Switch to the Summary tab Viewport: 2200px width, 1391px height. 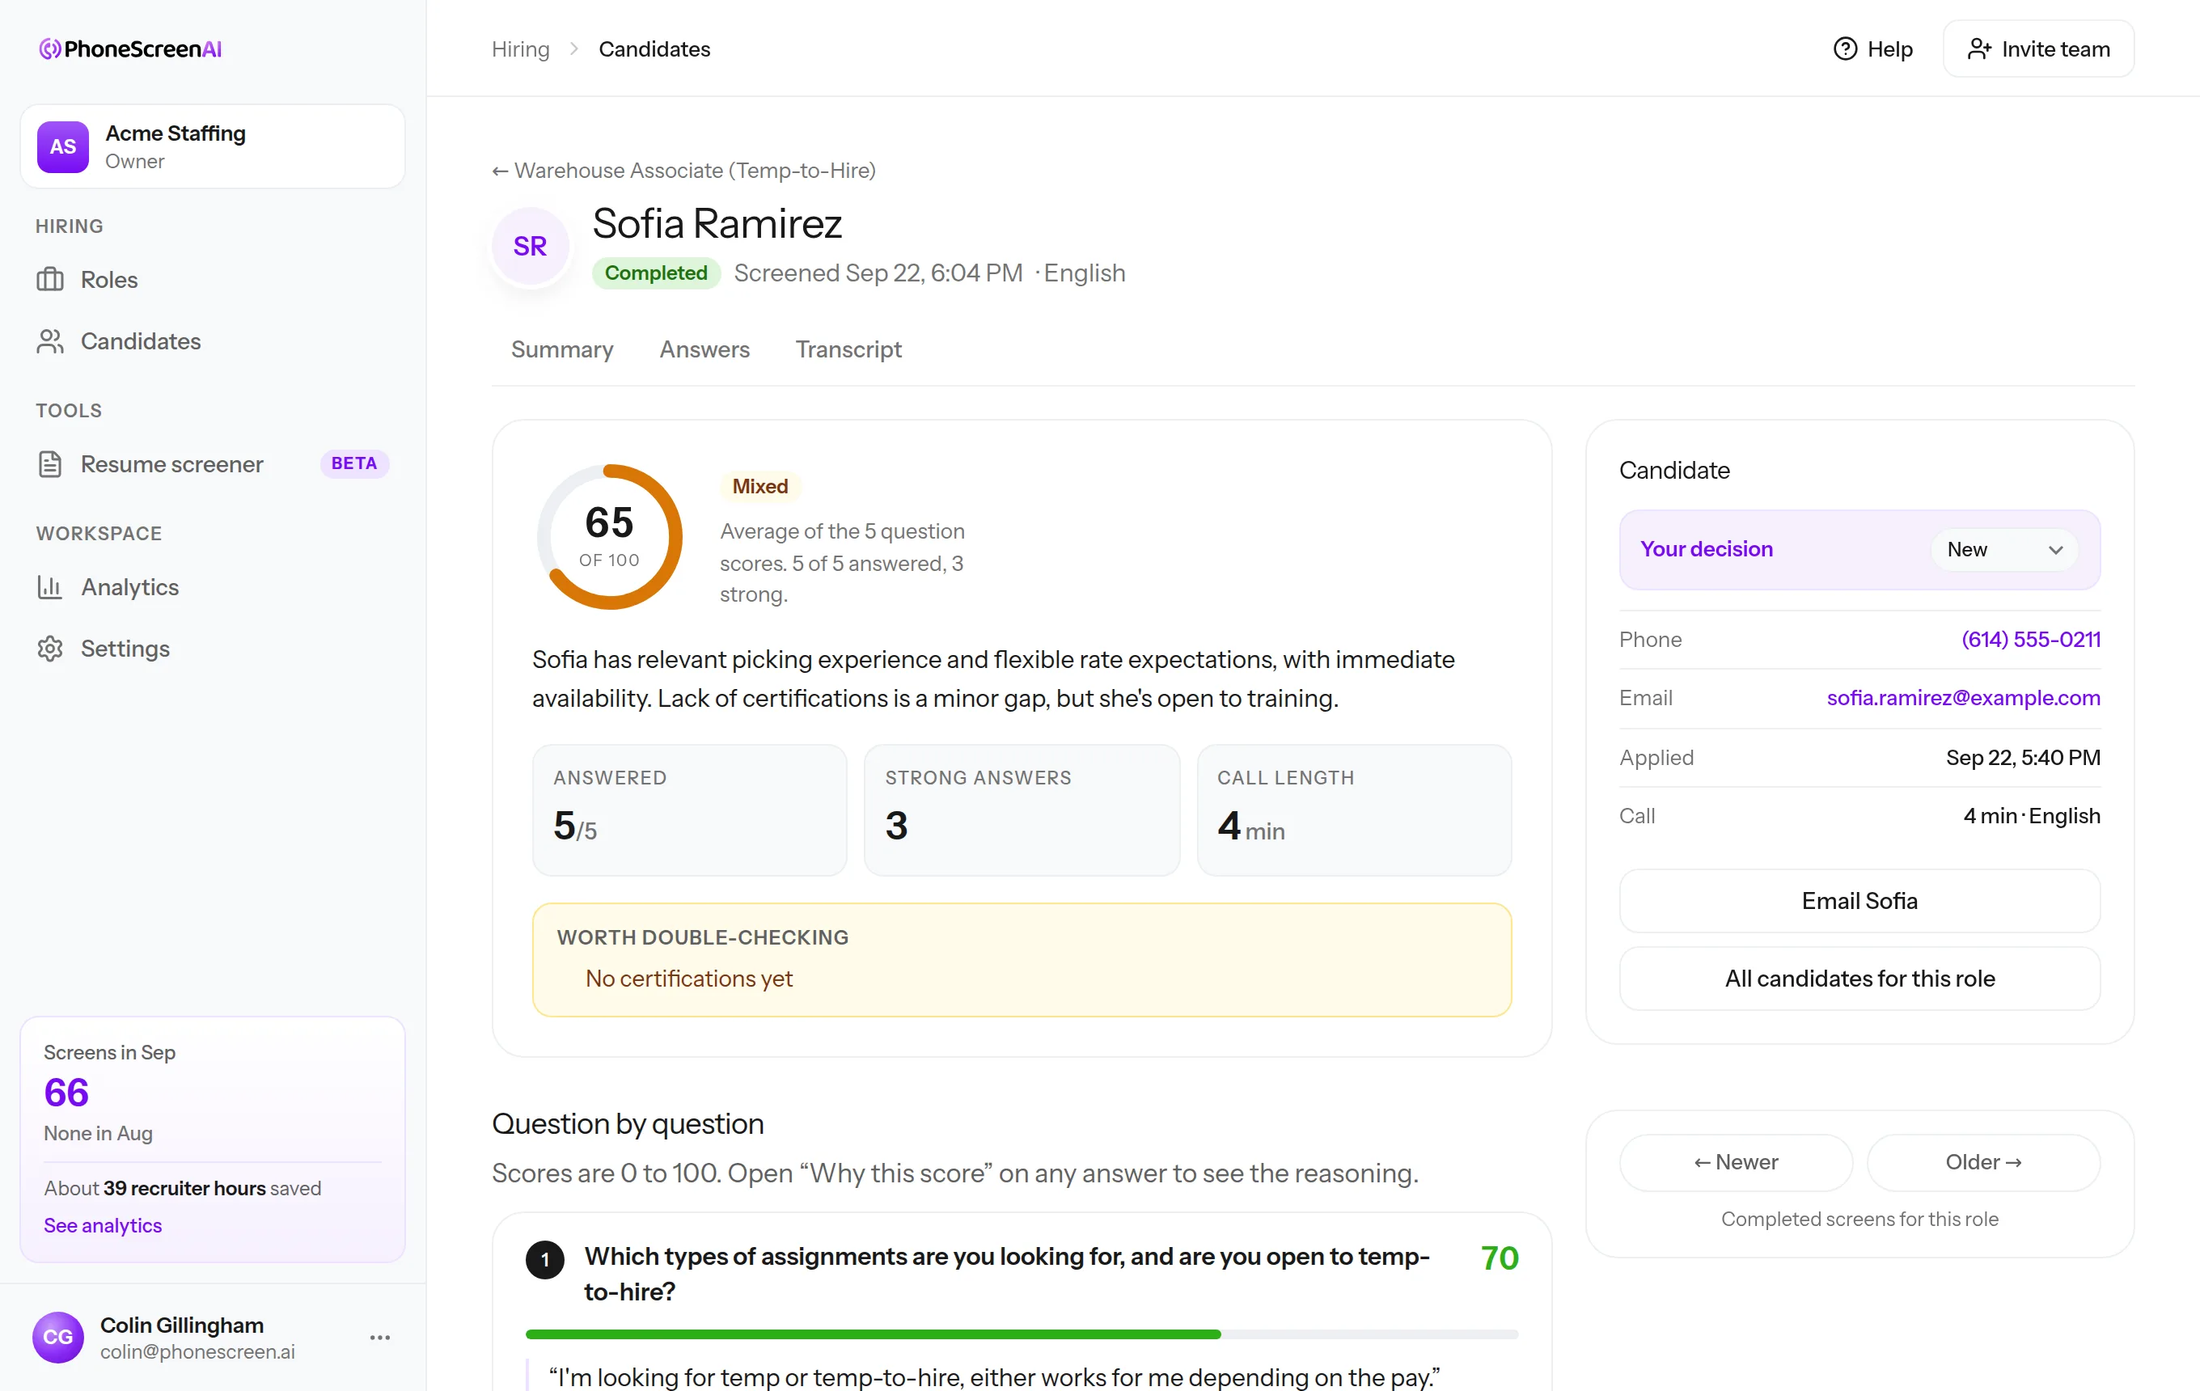[x=562, y=350]
